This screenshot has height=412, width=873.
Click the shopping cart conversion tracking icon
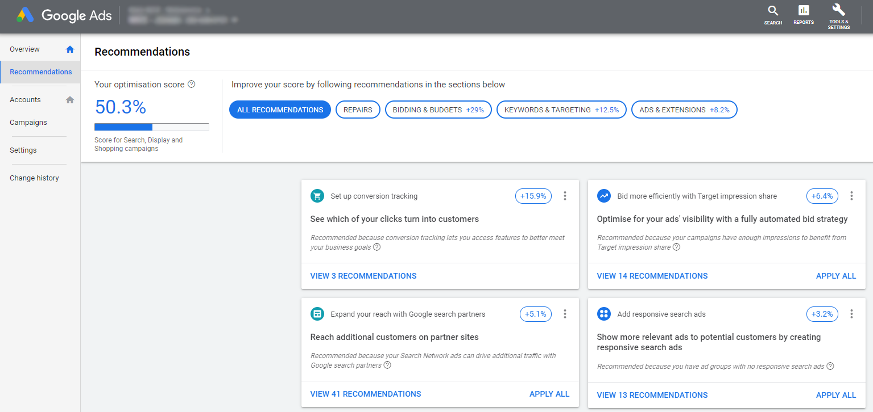pos(317,196)
